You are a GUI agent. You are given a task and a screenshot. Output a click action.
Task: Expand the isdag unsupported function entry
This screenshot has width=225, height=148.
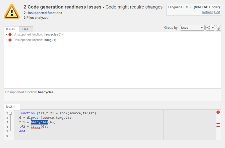pos(6,40)
